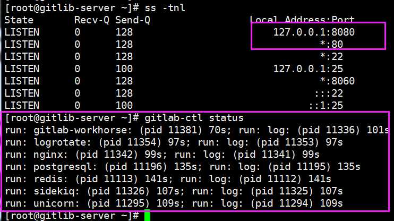Screen dimensions: 394x221
Task: Click '(pid 11342)' in the nginx row
Action: (x=107, y=155)
